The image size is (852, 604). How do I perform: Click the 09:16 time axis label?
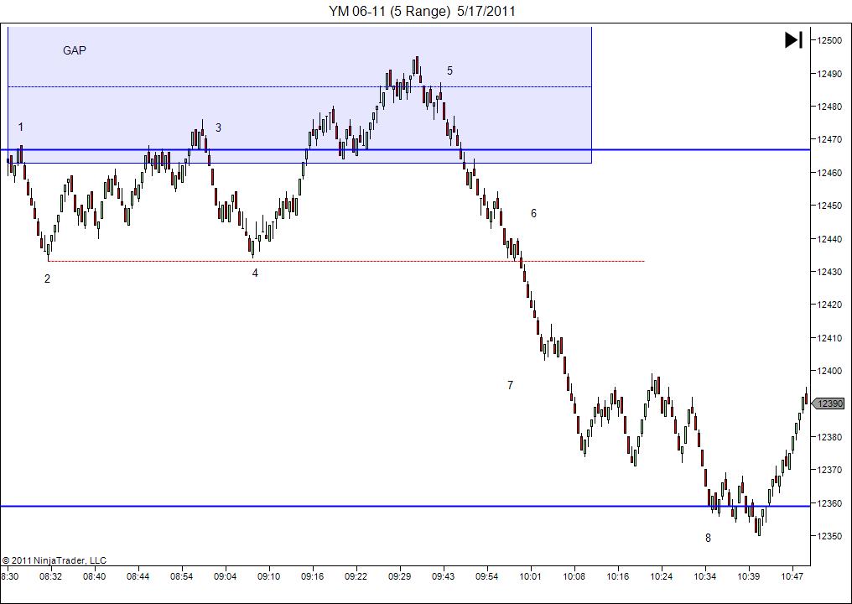[x=313, y=576]
